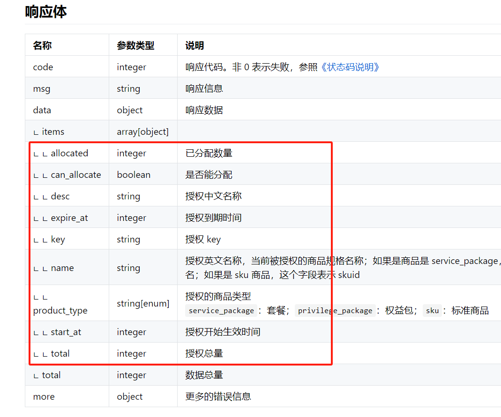501x417 pixels.
Task: Select the start_at parameter name
Action: pyautogui.click(x=66, y=332)
